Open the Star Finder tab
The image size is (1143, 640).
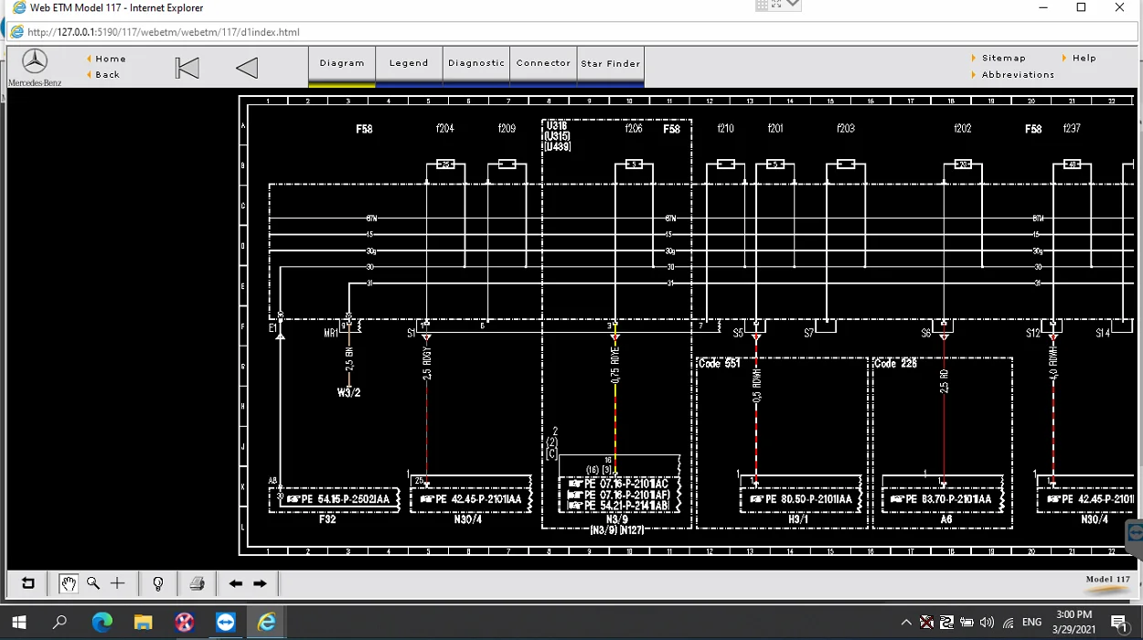[x=611, y=64]
